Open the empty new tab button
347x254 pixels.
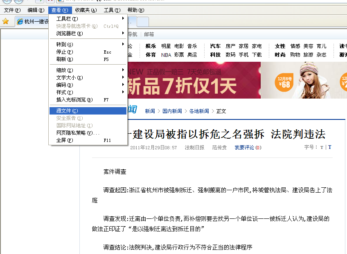(x=143, y=22)
